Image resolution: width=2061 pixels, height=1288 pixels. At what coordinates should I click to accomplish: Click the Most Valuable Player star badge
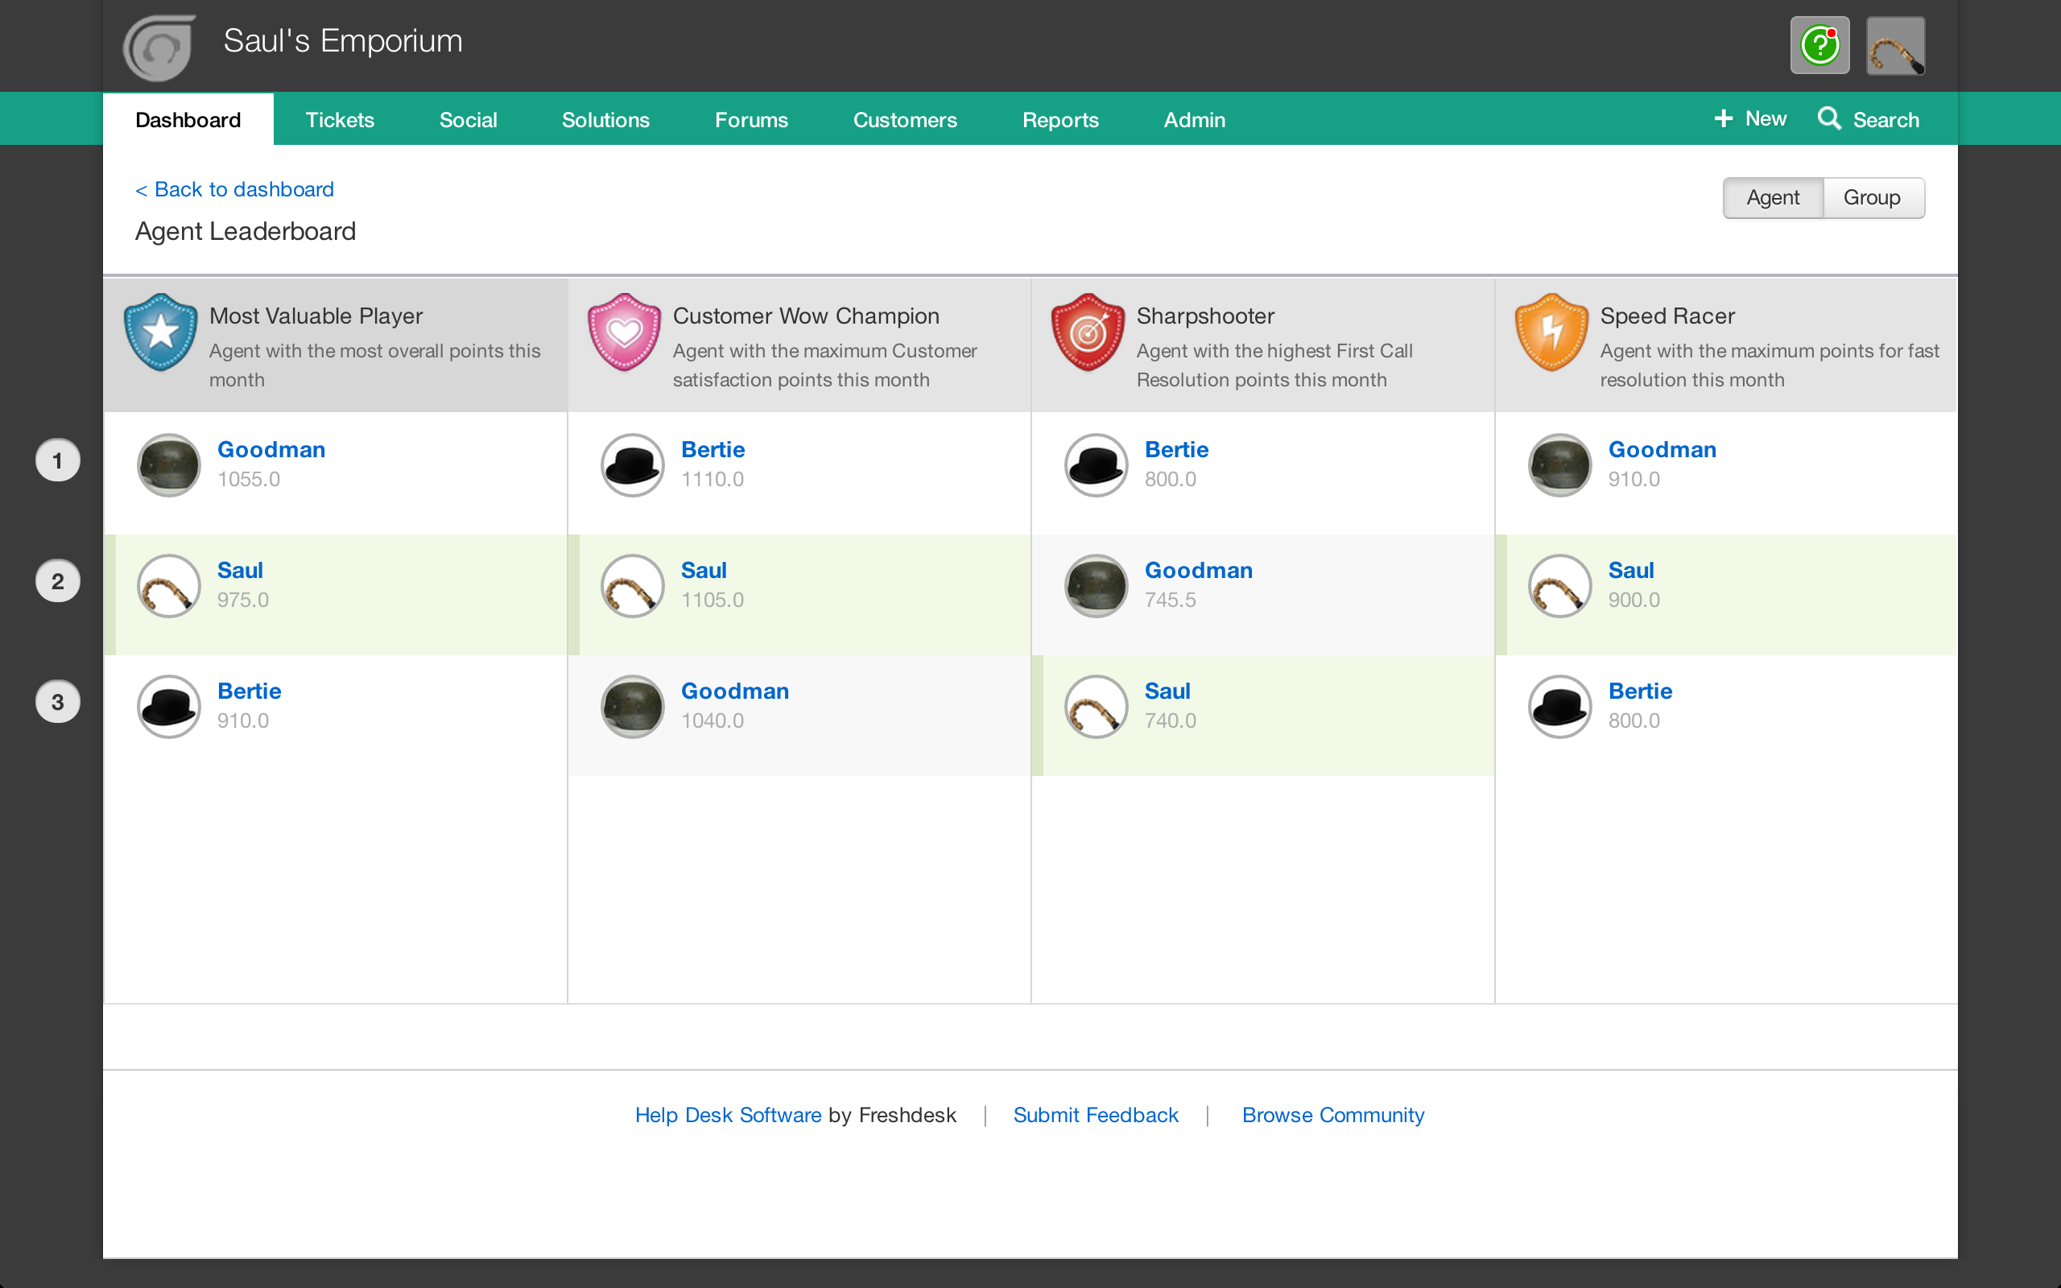click(160, 332)
